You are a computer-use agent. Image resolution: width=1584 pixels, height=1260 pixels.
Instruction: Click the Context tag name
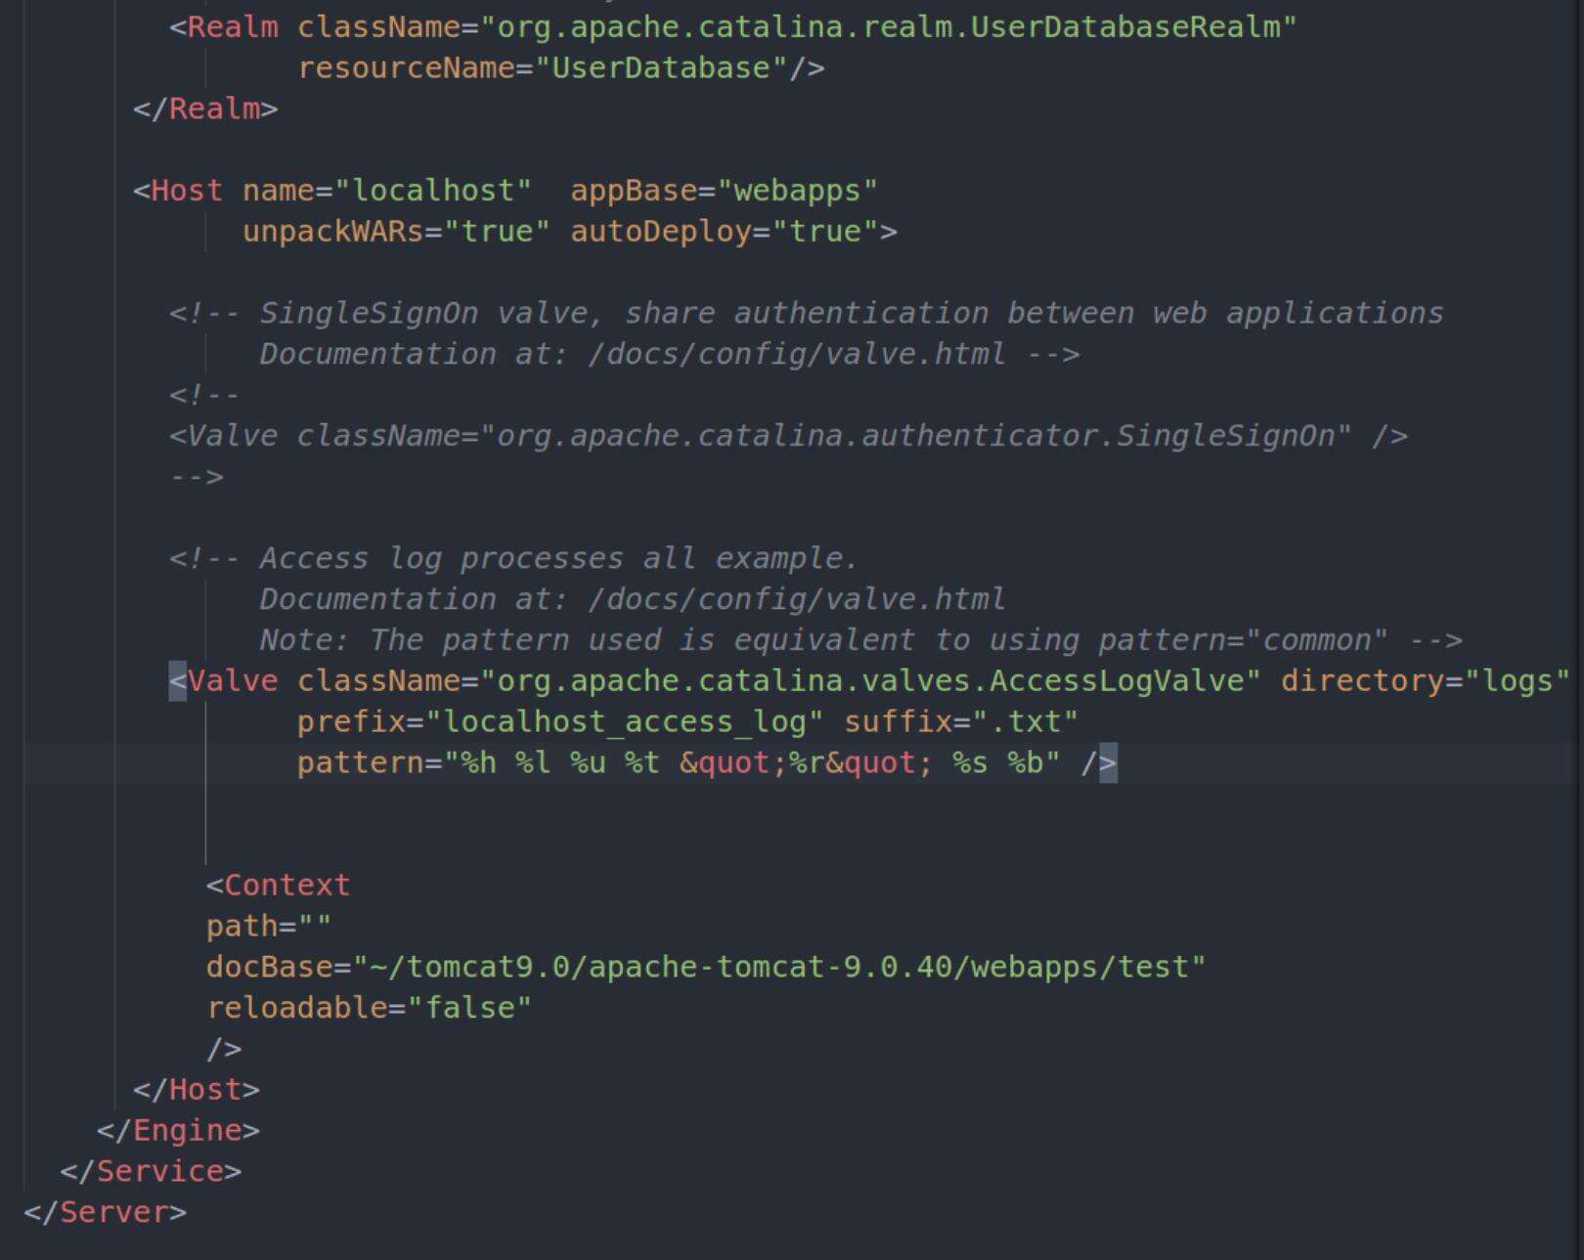(x=286, y=886)
